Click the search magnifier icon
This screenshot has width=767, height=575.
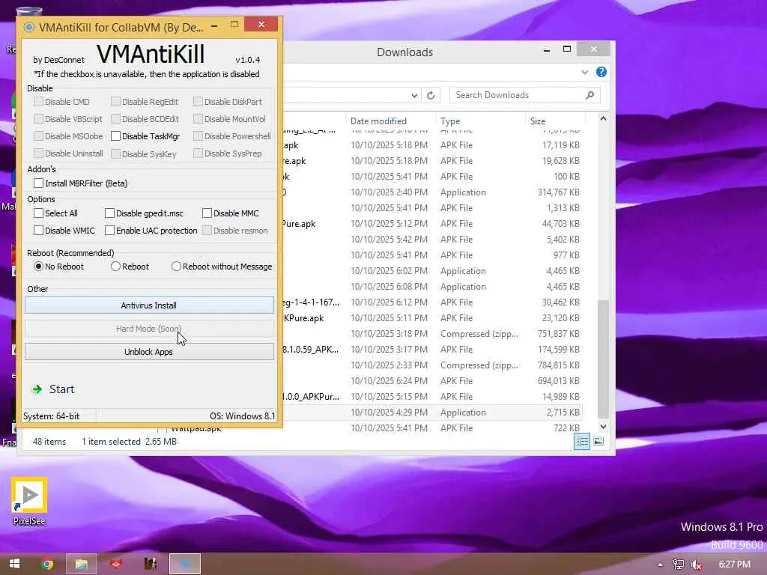[590, 95]
